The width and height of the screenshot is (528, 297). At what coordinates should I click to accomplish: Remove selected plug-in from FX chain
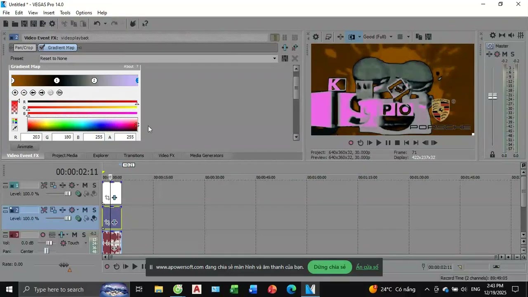pos(295,48)
